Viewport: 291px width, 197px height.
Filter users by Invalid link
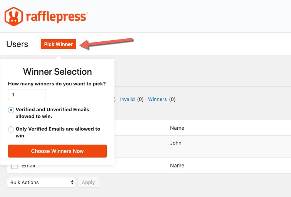coord(127,99)
